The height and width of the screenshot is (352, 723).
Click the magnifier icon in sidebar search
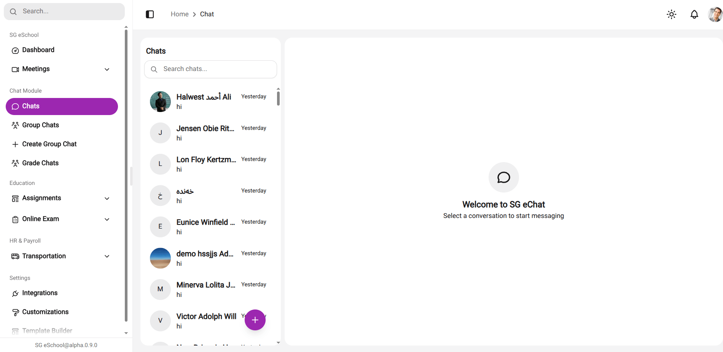tap(13, 12)
